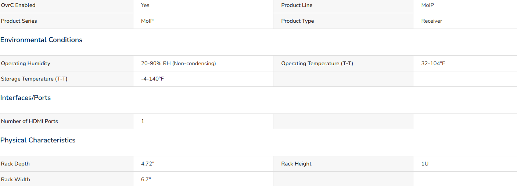Click the Environmental Conditions section heading
Viewport: 517px width, 186px height.
[x=41, y=40]
